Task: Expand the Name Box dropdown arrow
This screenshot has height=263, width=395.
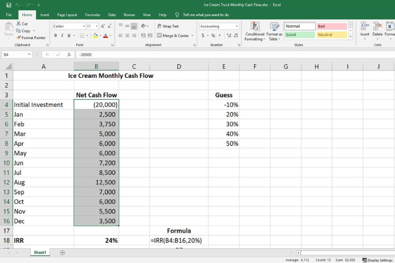Action: point(29,54)
